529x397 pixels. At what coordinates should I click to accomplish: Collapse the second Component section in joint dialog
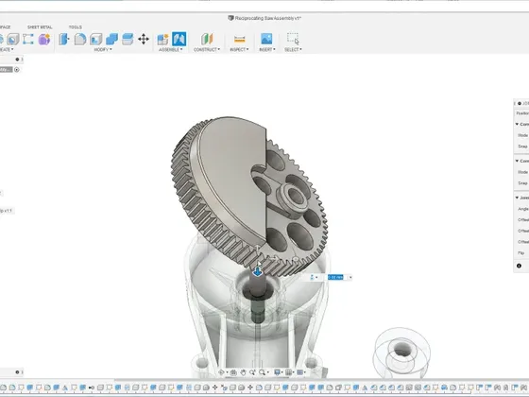[x=517, y=161]
